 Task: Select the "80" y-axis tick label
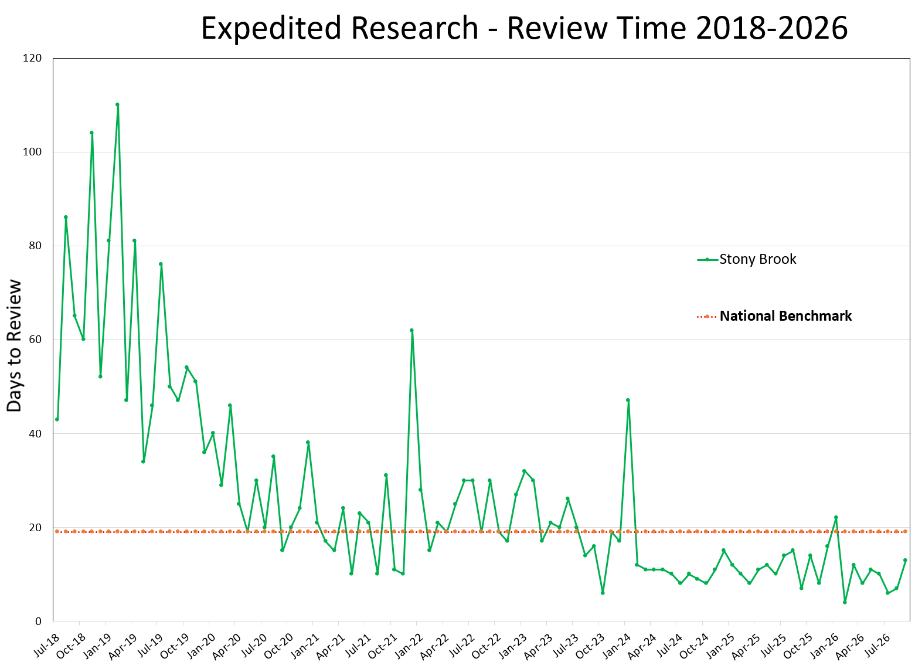click(x=36, y=246)
